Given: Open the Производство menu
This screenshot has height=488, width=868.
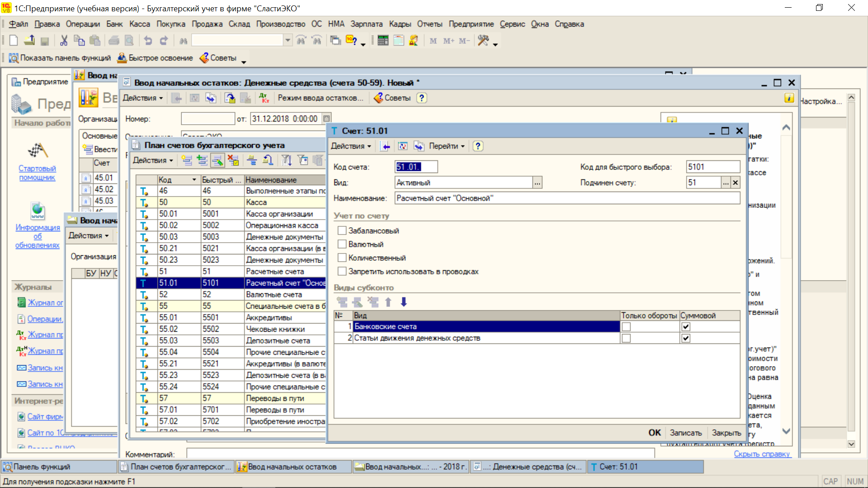Looking at the screenshot, I should coord(280,24).
